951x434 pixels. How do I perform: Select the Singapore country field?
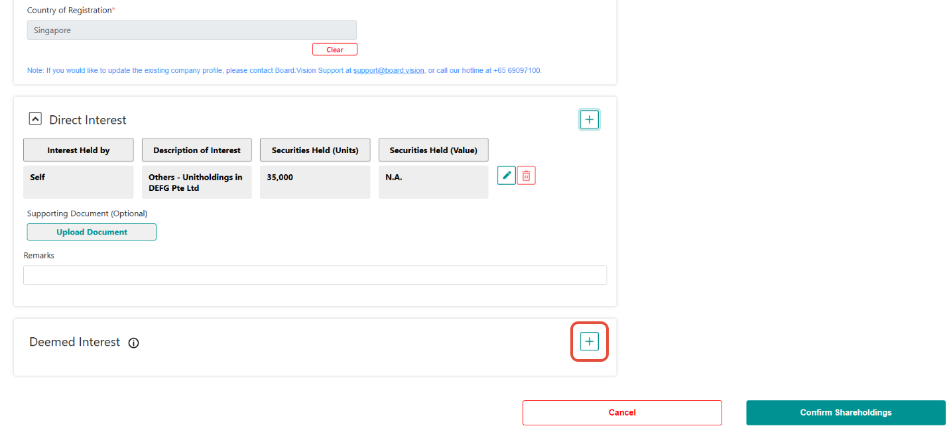tap(192, 30)
